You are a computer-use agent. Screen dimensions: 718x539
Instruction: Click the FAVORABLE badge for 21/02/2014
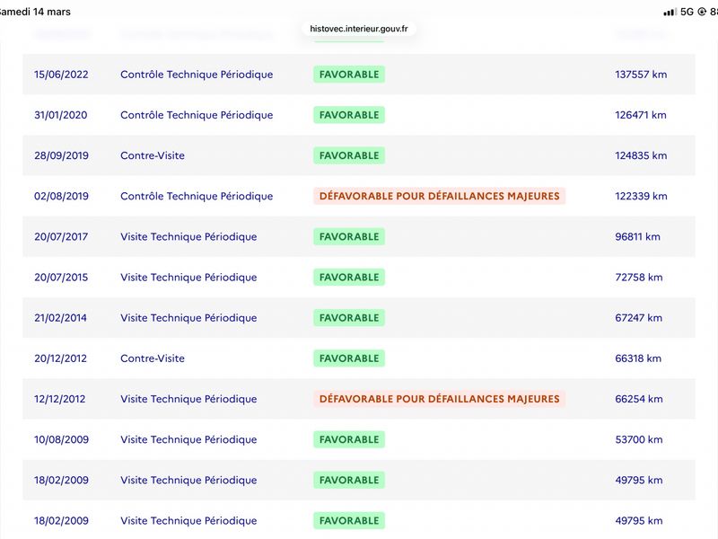349,318
